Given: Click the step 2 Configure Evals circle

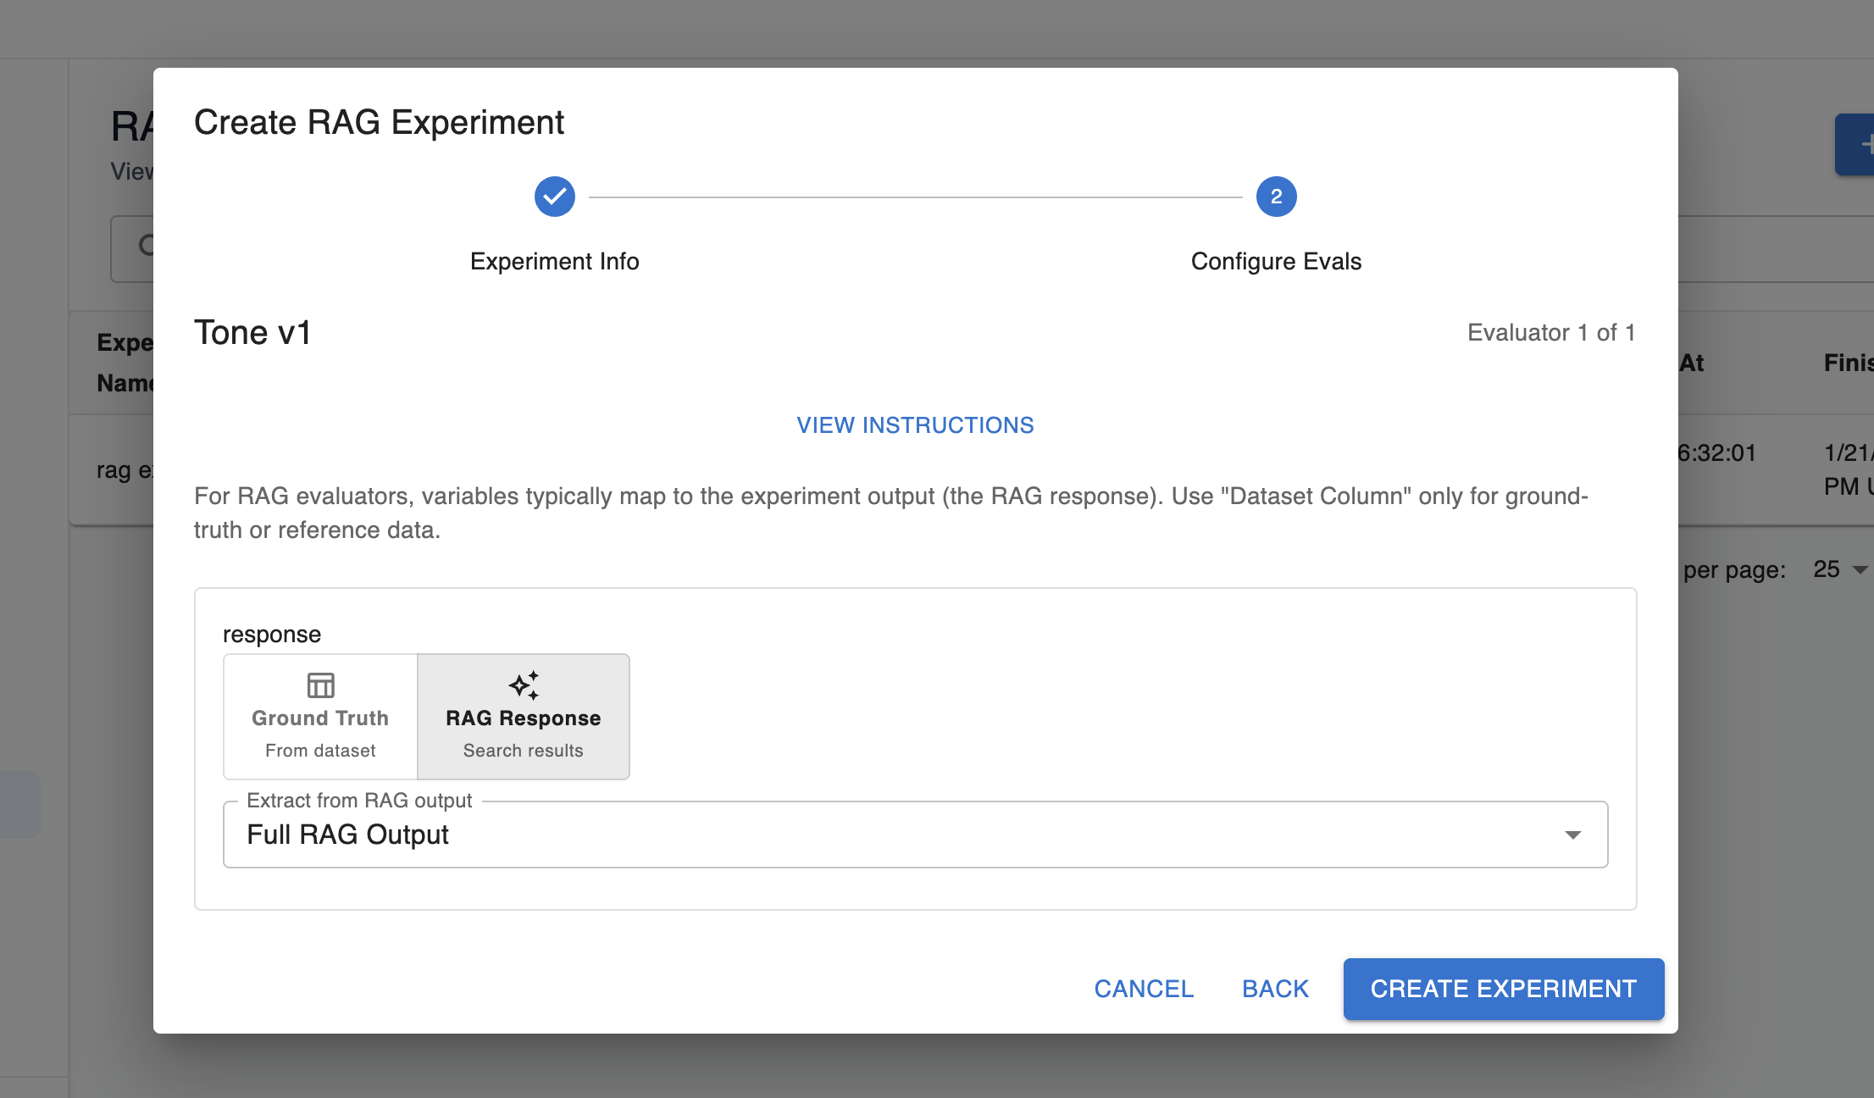Looking at the screenshot, I should click(1276, 197).
